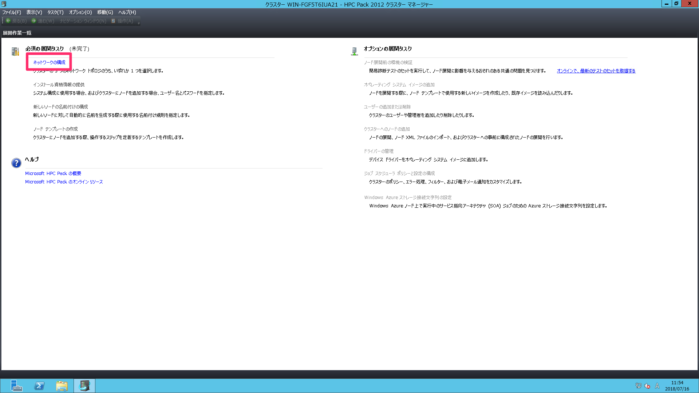Click the muted speaker icon in system tray

coord(648,386)
